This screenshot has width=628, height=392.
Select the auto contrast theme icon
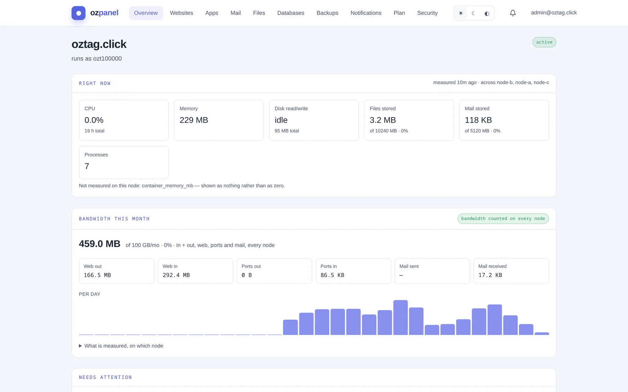(x=487, y=13)
